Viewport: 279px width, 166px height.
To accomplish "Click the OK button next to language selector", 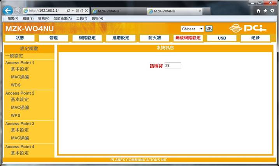I will [x=209, y=29].
